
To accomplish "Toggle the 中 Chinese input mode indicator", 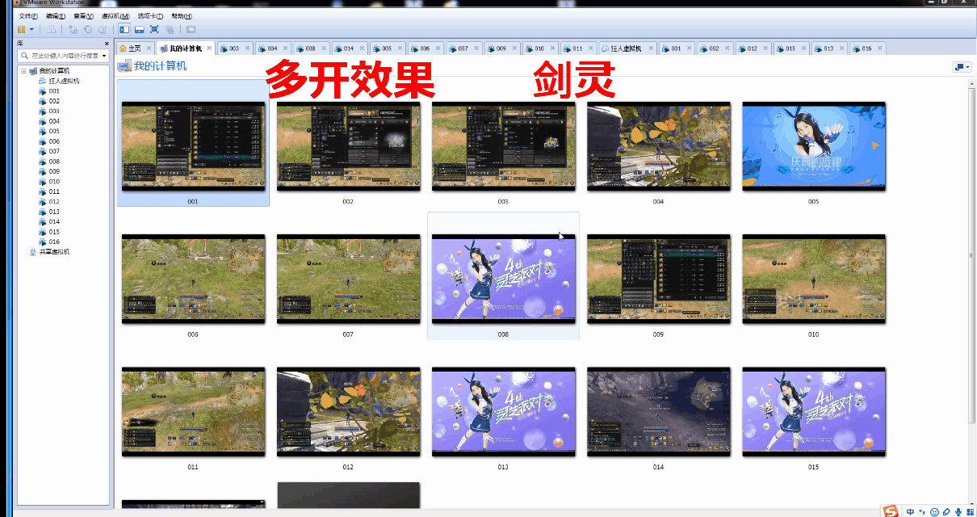I will click(x=911, y=511).
